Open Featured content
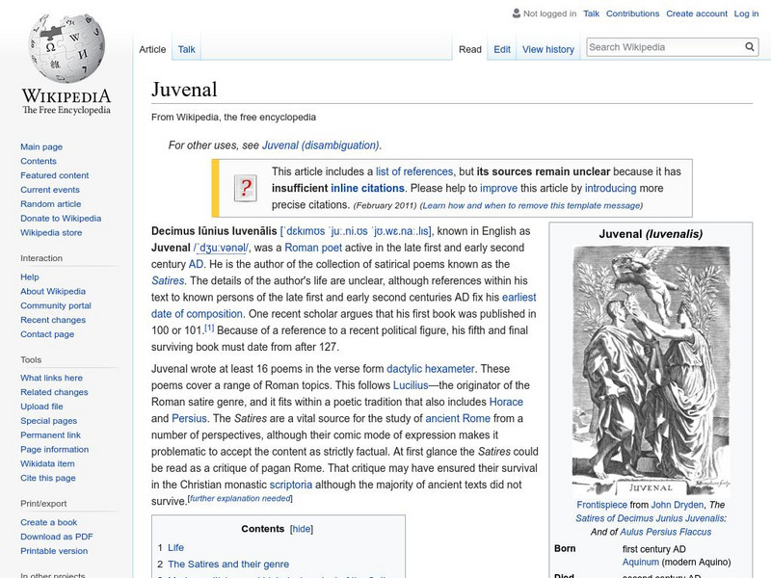771x578 pixels. 55,175
